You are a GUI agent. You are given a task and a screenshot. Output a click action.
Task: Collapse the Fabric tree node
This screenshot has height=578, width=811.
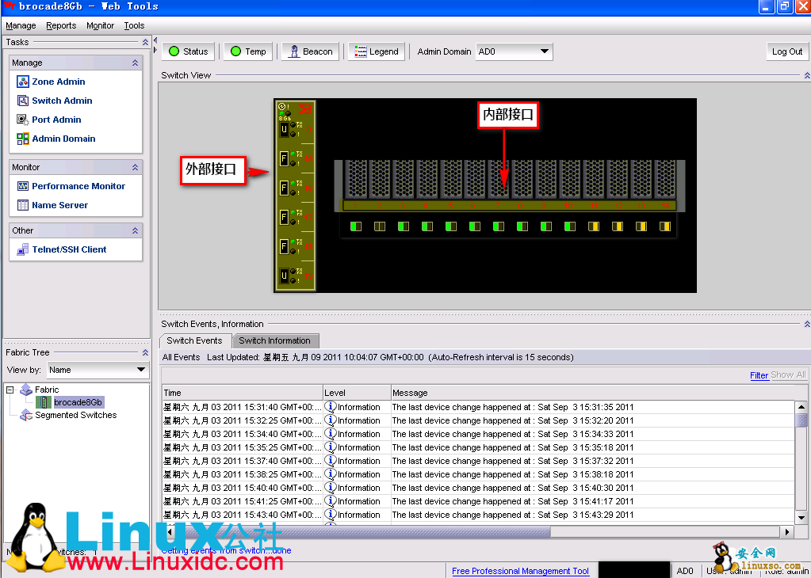pos(10,390)
